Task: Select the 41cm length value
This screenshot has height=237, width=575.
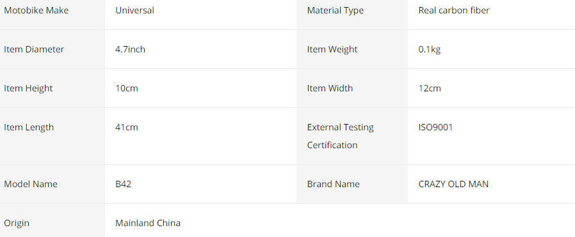Action: coord(127,128)
